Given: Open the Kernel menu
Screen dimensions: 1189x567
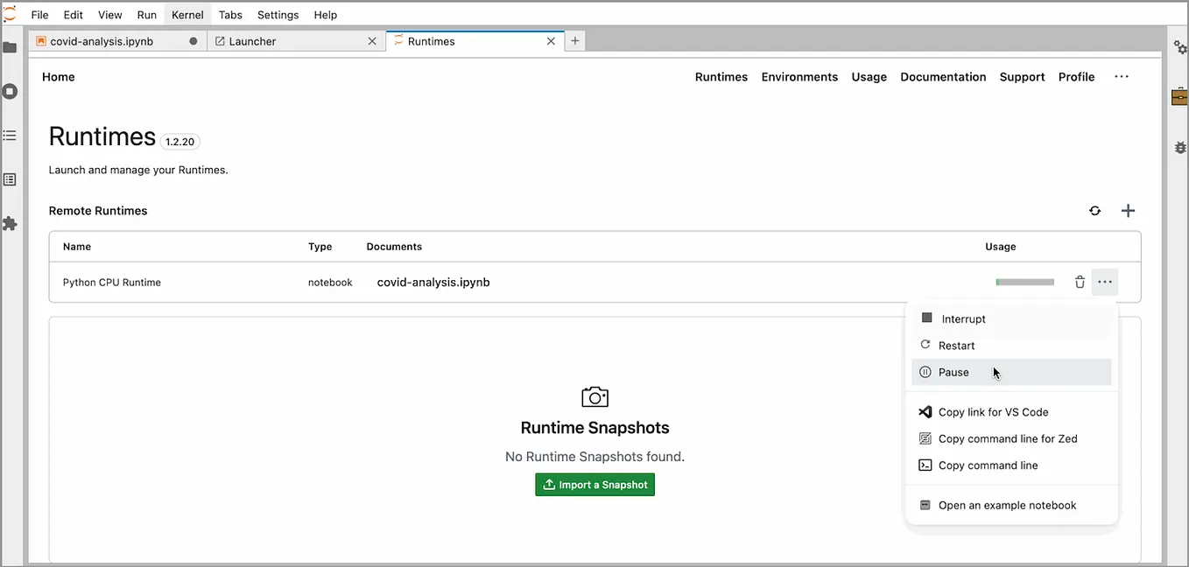Looking at the screenshot, I should pos(186,14).
